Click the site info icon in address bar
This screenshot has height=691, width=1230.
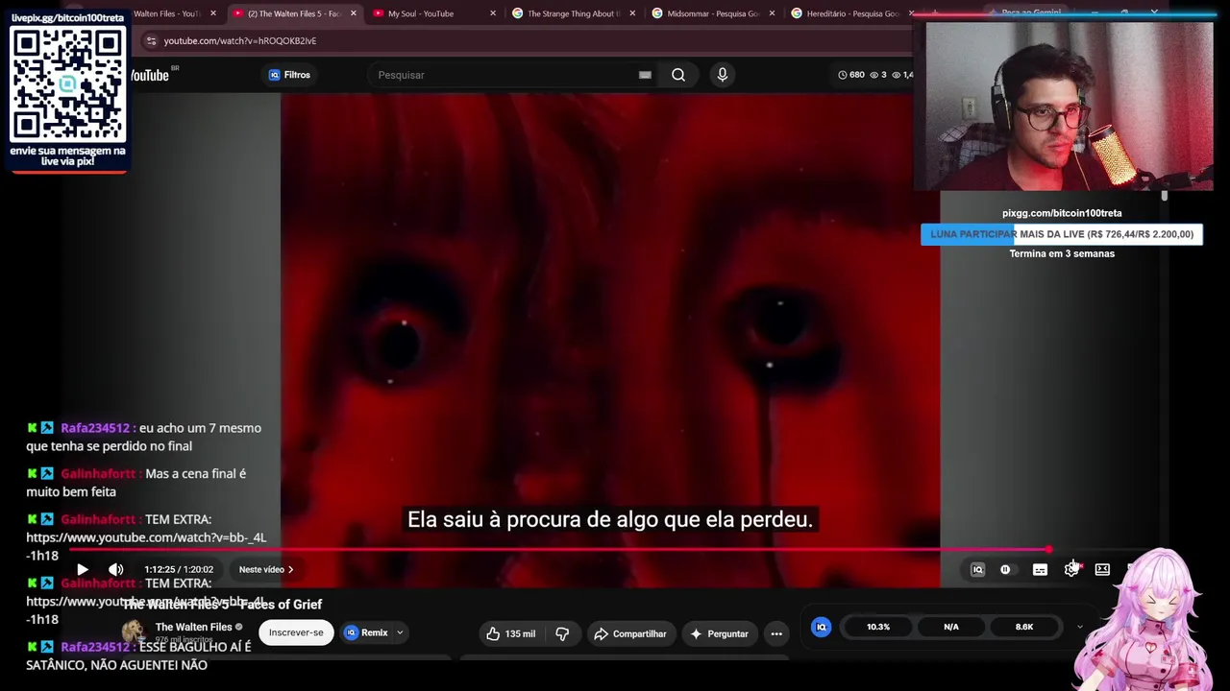tap(151, 40)
